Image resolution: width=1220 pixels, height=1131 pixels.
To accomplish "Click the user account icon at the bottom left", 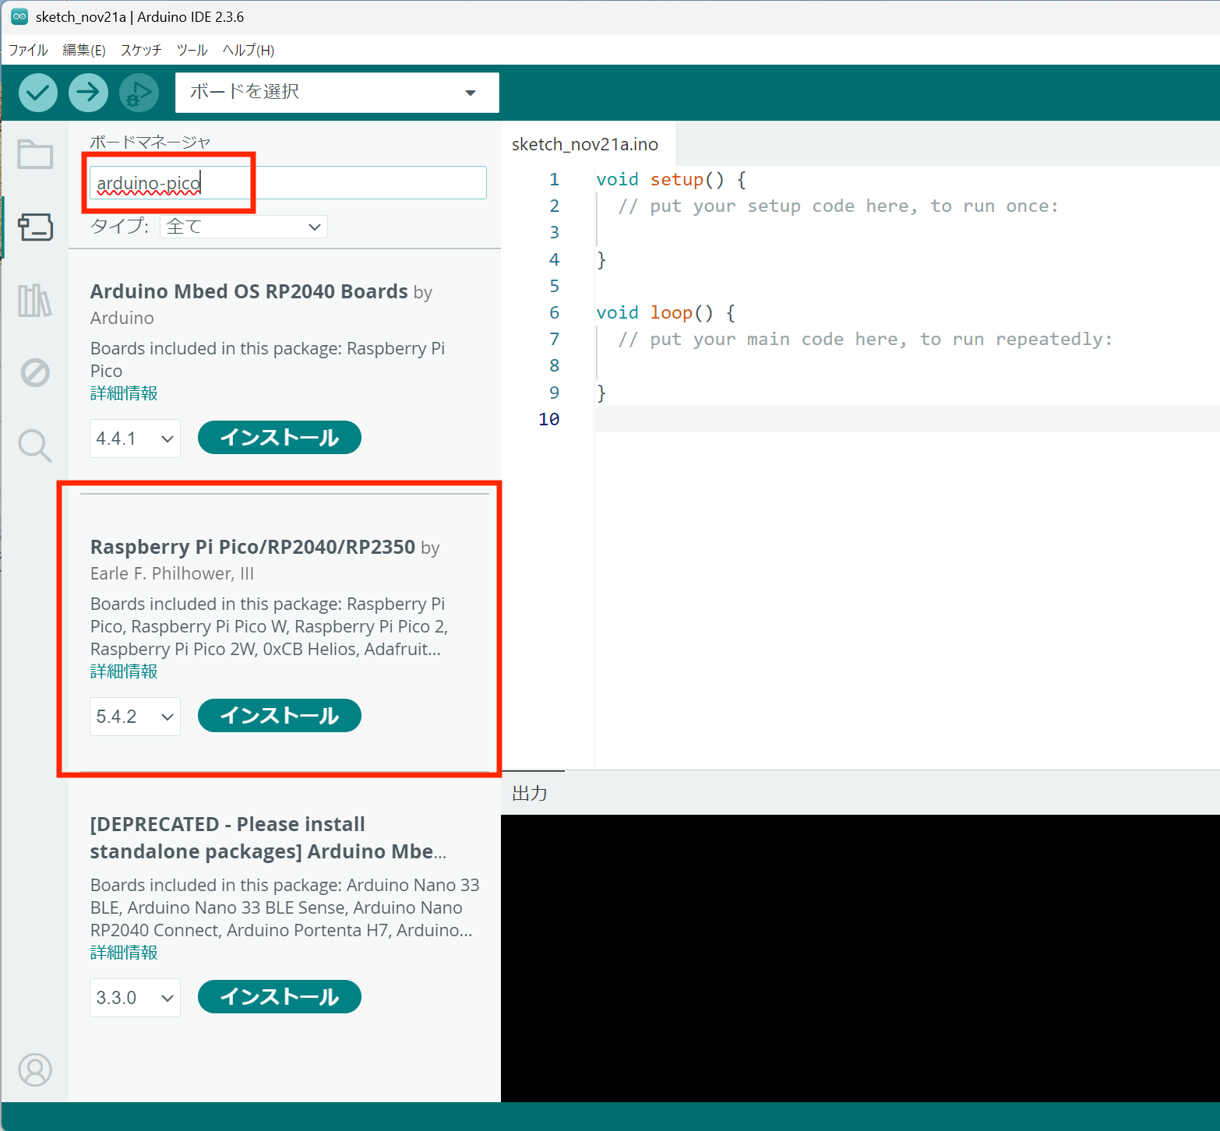I will [x=35, y=1069].
